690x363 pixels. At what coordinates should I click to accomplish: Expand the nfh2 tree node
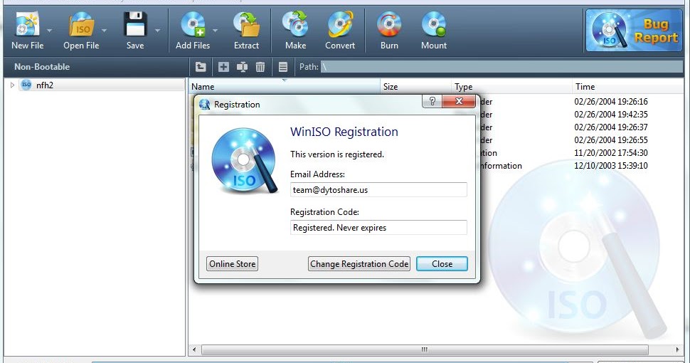(x=12, y=85)
